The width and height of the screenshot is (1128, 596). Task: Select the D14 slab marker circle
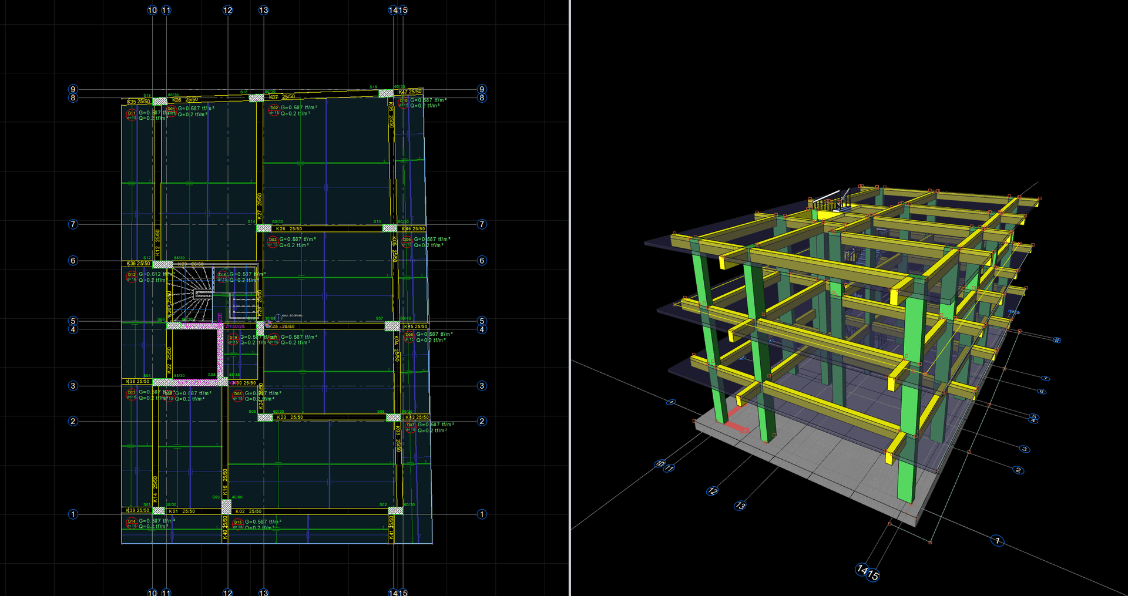[x=132, y=523]
